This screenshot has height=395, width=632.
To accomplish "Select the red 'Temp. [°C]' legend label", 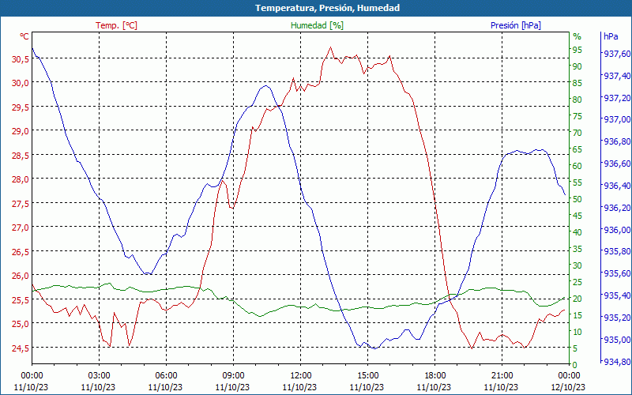I will [x=116, y=25].
